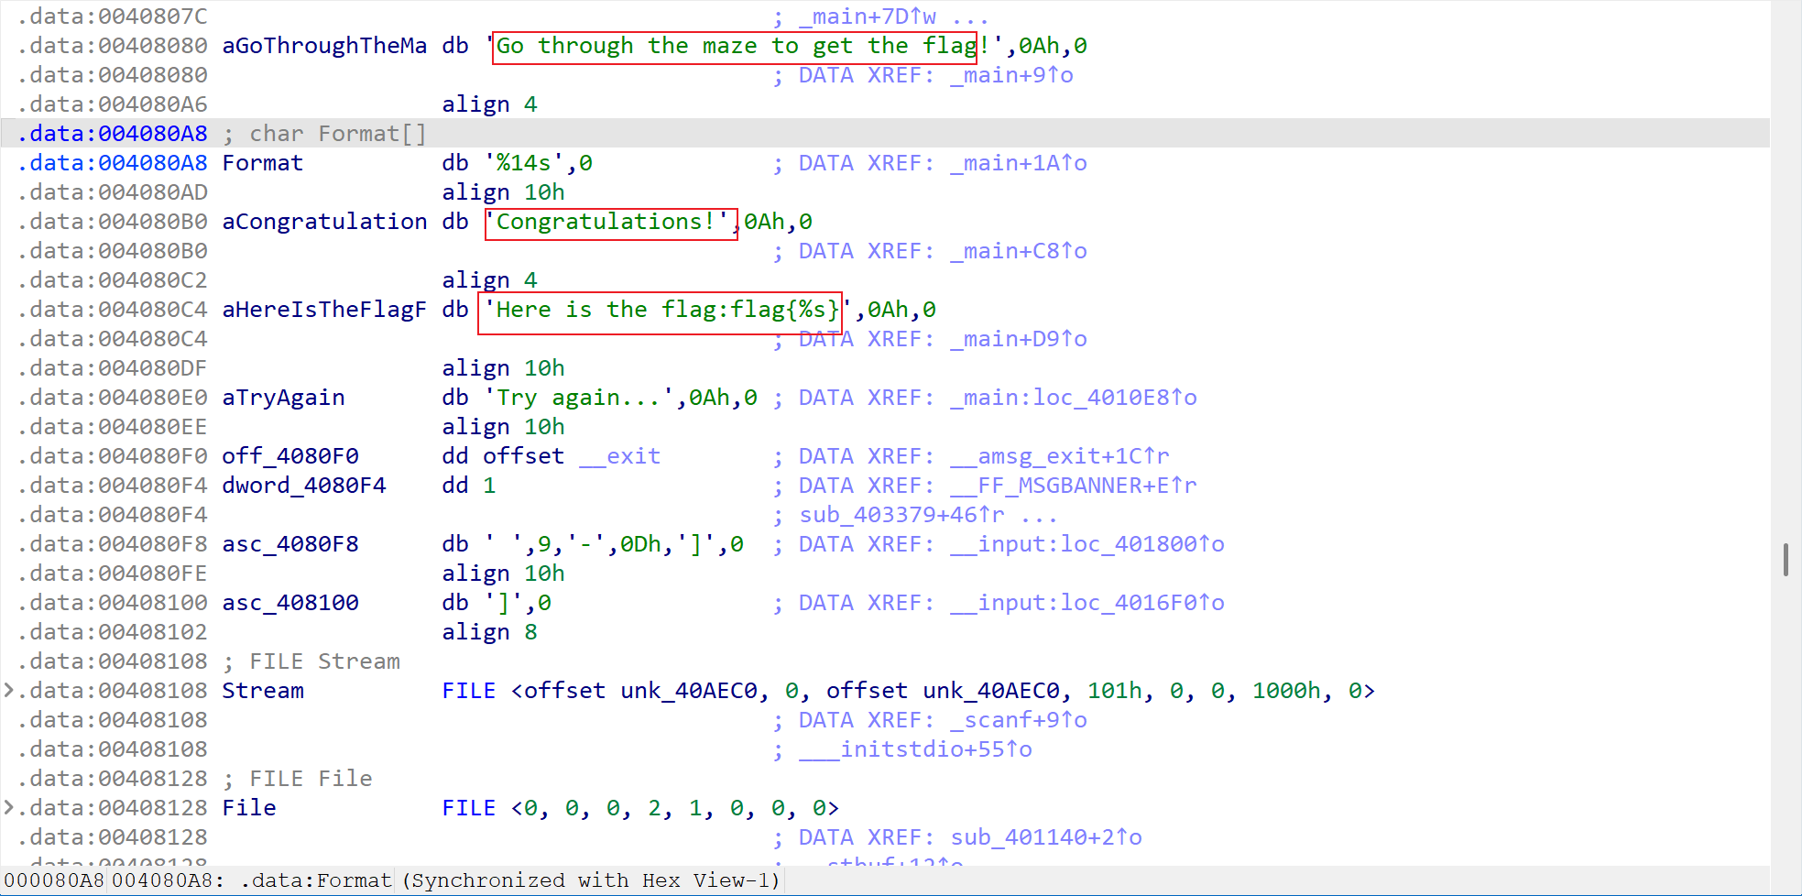Click the '1000h' value in Stream row
This screenshot has width=1802, height=896.
click(1286, 691)
